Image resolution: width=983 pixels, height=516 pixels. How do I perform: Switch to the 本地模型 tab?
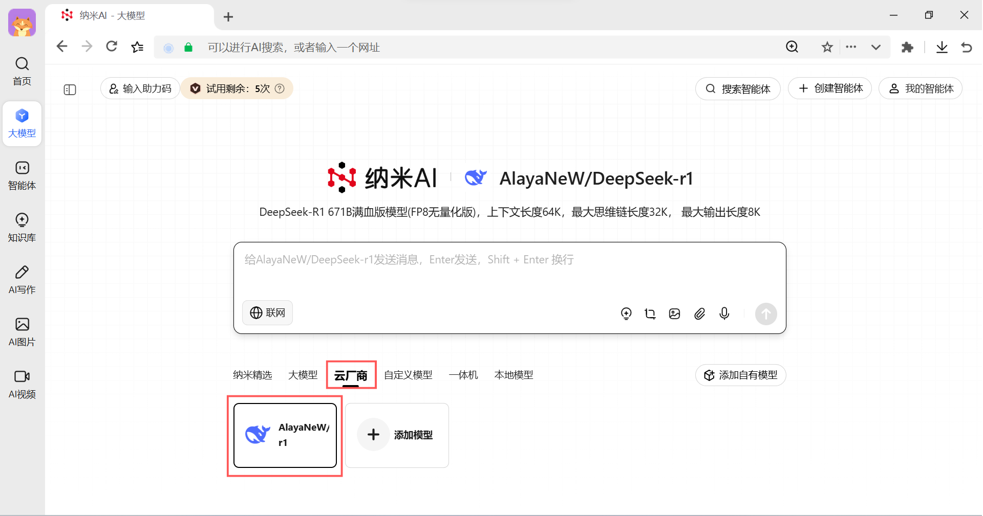click(514, 375)
